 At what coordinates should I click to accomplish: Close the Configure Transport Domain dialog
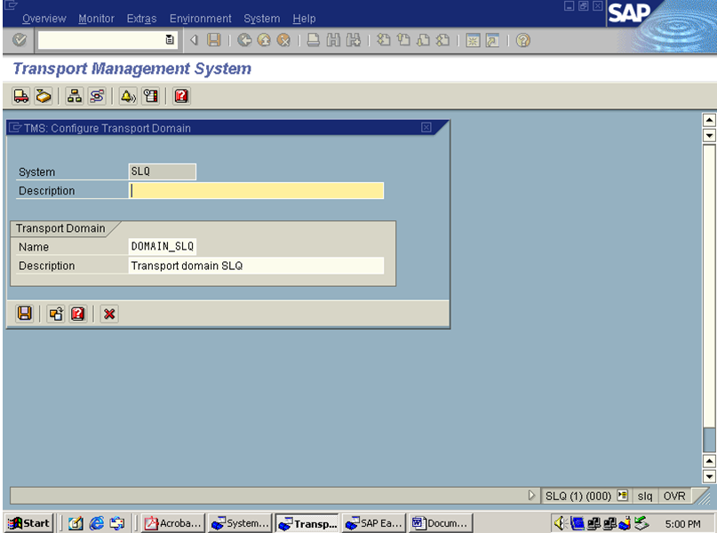point(426,128)
